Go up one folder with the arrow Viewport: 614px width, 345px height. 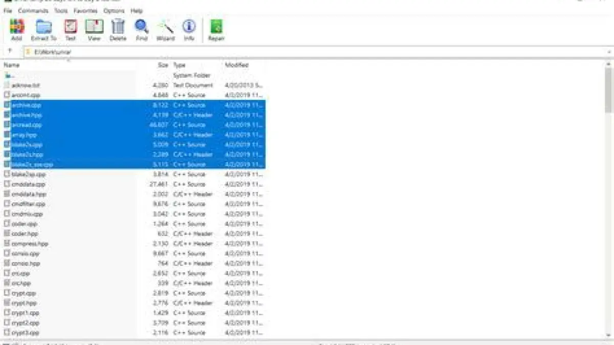tap(10, 51)
